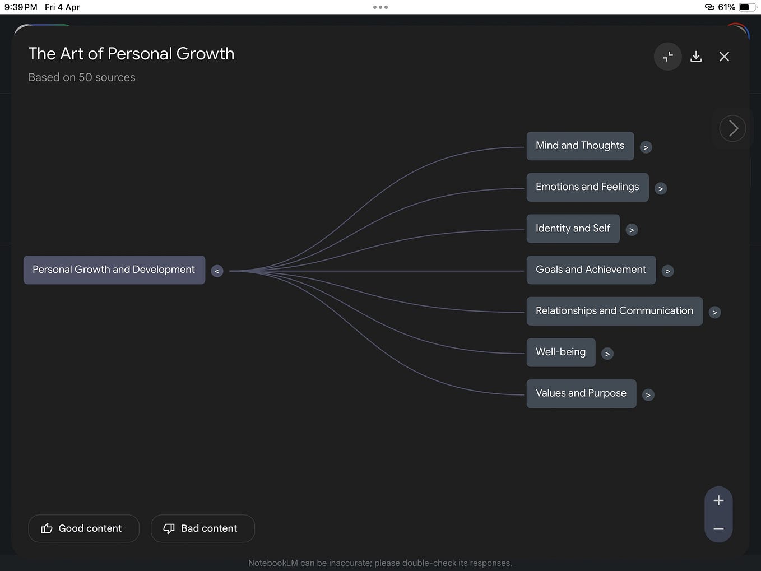Viewport: 761px width, 571px height.
Task: Expand the Values and Purpose node
Action: click(648, 395)
